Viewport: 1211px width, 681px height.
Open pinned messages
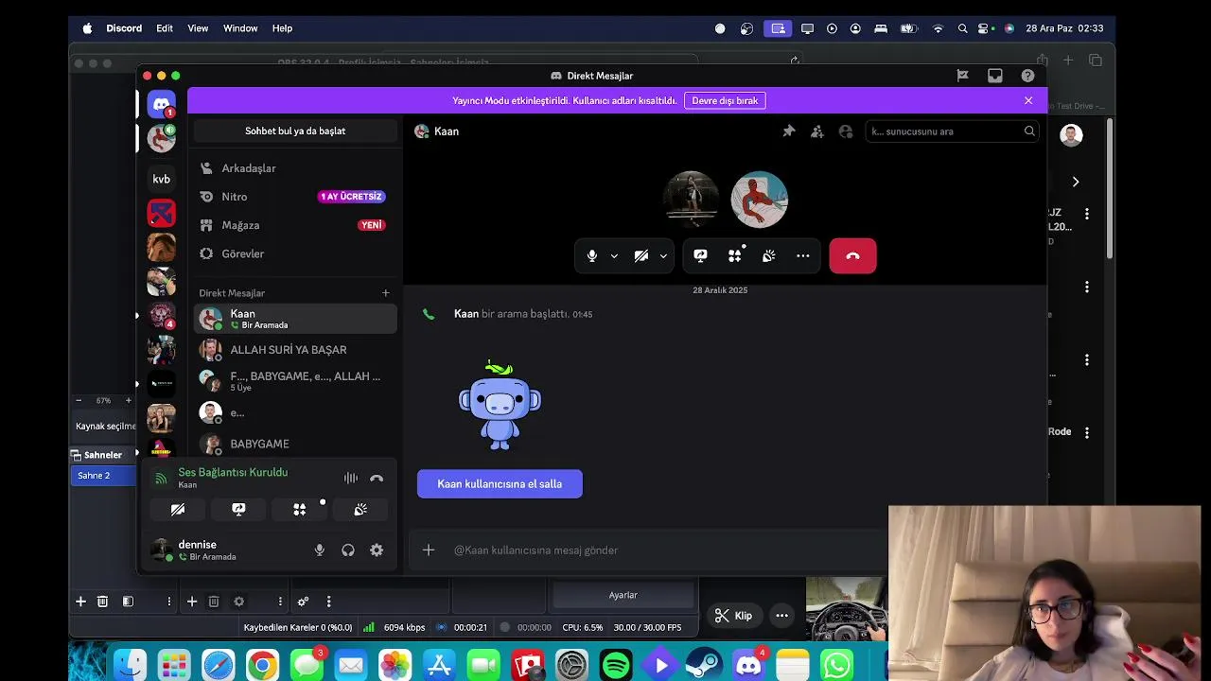[789, 131]
